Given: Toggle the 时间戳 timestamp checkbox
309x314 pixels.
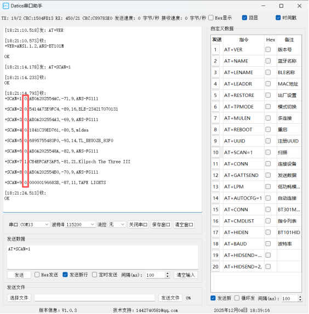Looking at the screenshot, I should [278, 18].
